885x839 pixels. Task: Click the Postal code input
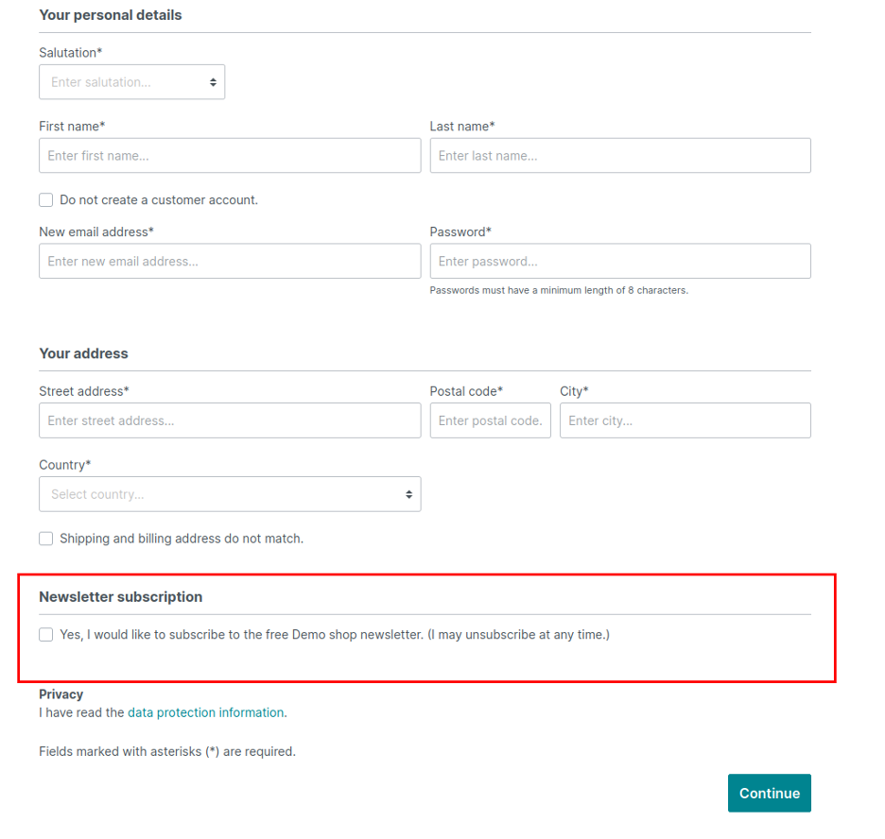tap(490, 420)
